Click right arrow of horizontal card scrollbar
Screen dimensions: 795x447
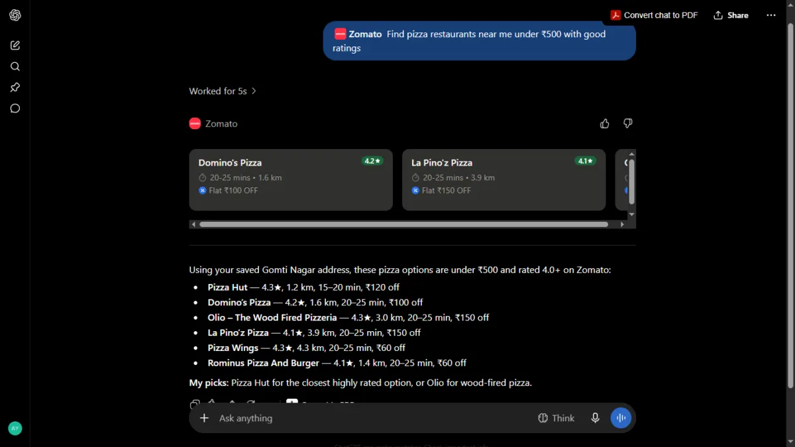point(622,224)
